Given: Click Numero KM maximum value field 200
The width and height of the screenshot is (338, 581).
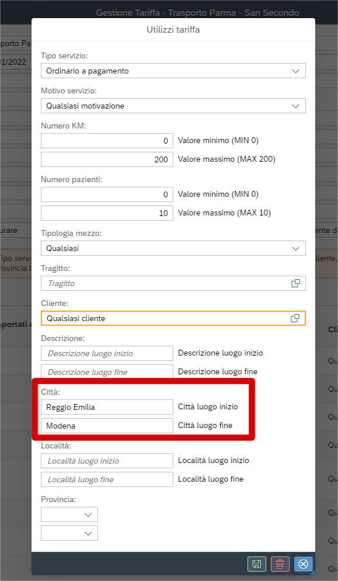Looking at the screenshot, I should tap(107, 159).
